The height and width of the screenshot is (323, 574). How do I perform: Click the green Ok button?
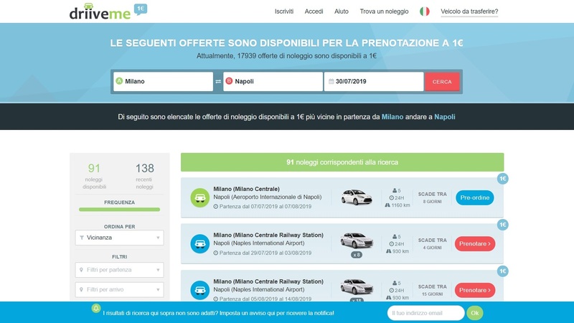(x=475, y=313)
